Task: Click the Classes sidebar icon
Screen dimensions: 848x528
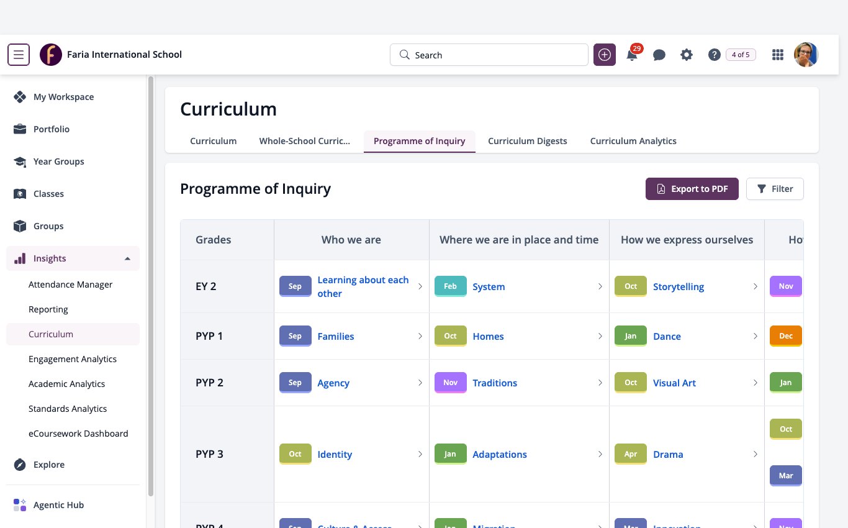Action: pos(20,194)
